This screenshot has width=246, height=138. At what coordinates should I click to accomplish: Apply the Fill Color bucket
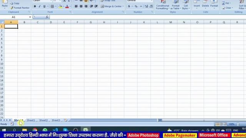coord(60,7)
